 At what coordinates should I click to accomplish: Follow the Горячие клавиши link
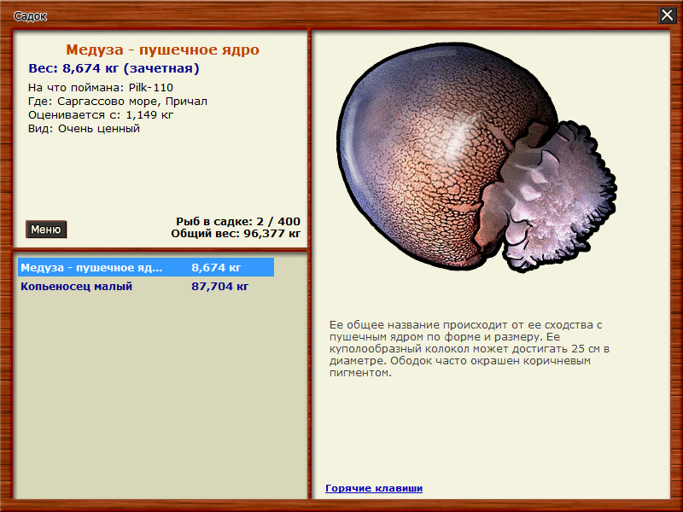[372, 488]
